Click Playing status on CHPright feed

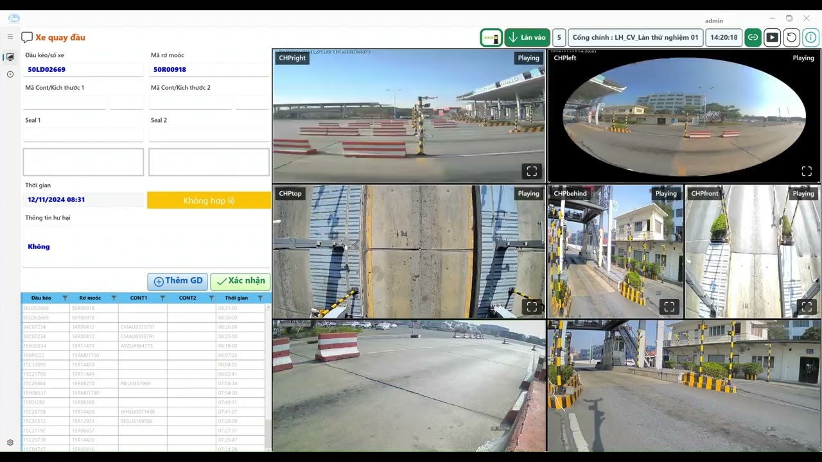coord(529,58)
